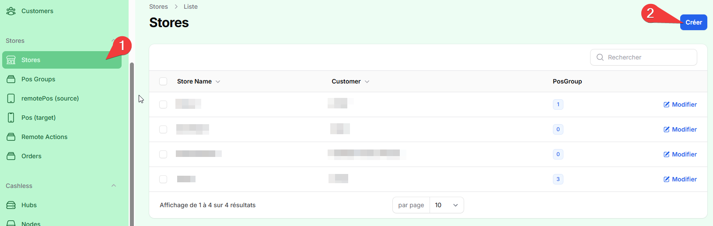Image resolution: width=713 pixels, height=226 pixels.
Task: Click the Rechercher search field
Action: point(643,57)
